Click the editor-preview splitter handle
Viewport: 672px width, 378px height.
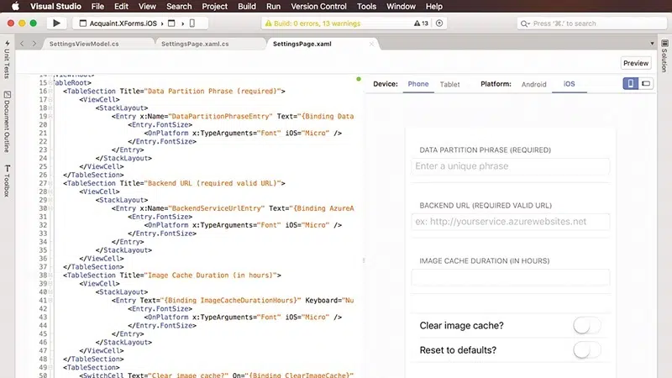point(364,260)
